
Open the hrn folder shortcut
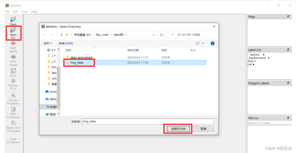52,67
